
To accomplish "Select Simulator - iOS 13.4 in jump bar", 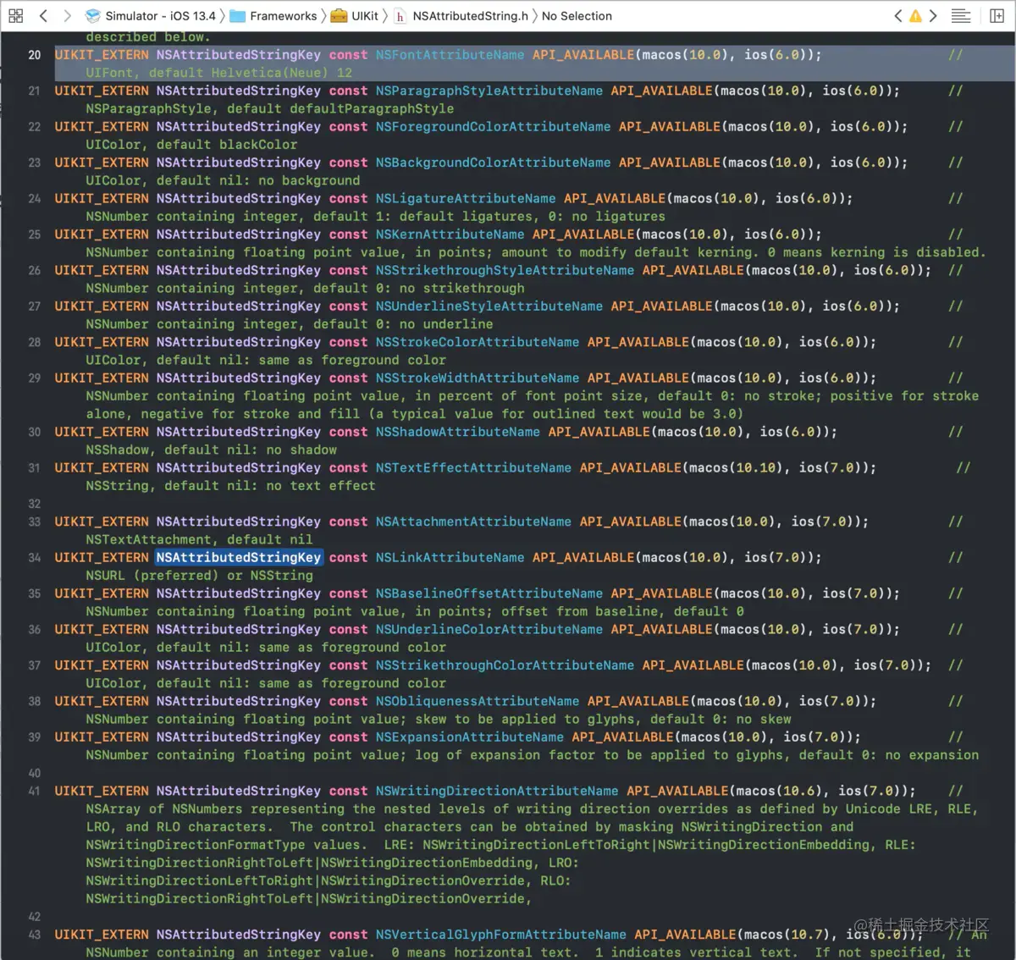I will click(x=152, y=15).
